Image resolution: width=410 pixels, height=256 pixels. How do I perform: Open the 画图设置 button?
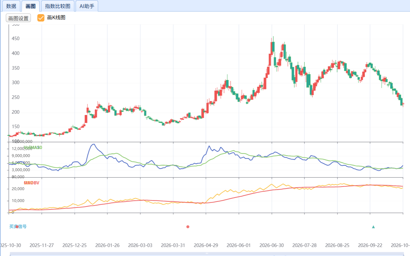tap(18, 18)
